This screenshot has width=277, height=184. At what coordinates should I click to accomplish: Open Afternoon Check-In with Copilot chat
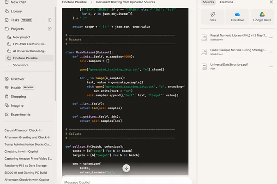27,179
